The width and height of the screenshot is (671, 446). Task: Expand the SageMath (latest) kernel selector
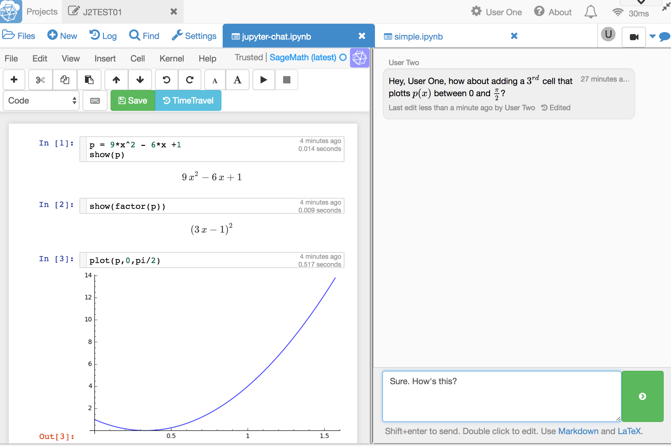[303, 58]
